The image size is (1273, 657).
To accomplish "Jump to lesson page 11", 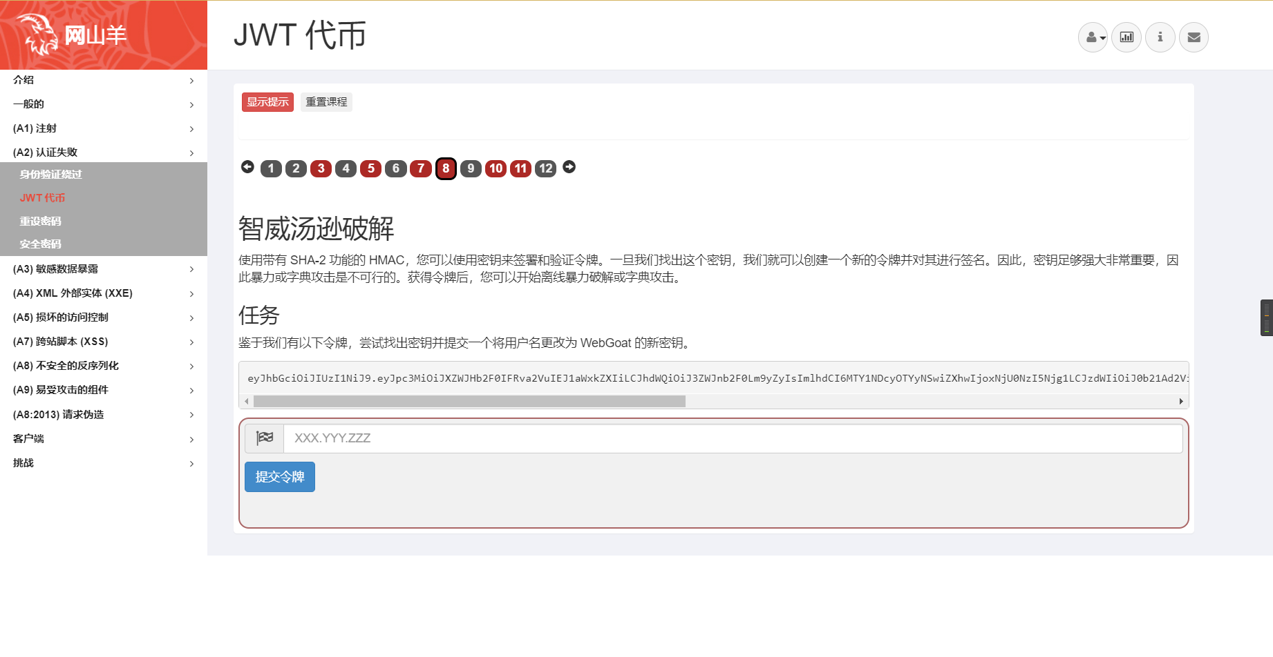I will (x=520, y=168).
